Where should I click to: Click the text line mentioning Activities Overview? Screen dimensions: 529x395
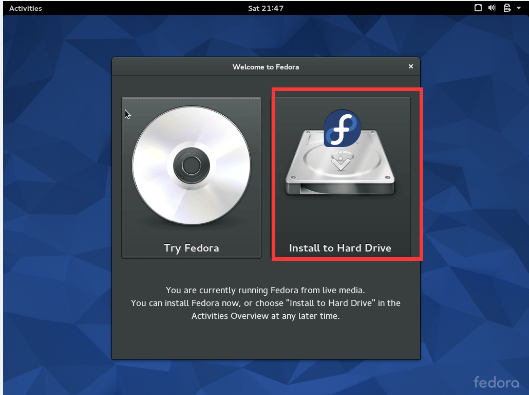coord(266,316)
